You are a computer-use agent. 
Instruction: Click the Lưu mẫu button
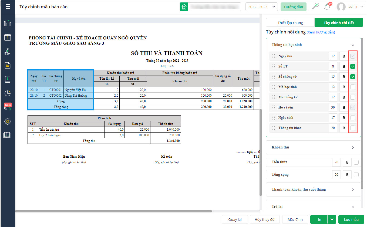(351, 219)
